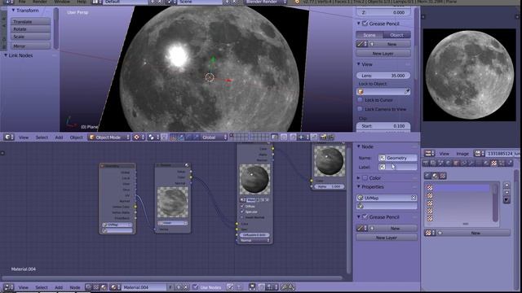The width and height of the screenshot is (522, 293).
Task: Click New Layer in 3D view Grease Pencil panel
Action: coord(383,53)
